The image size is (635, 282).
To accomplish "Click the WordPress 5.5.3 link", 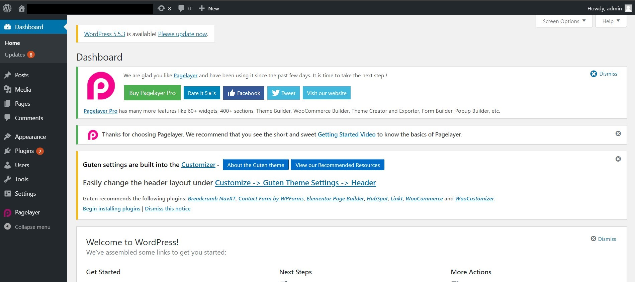I will [104, 34].
